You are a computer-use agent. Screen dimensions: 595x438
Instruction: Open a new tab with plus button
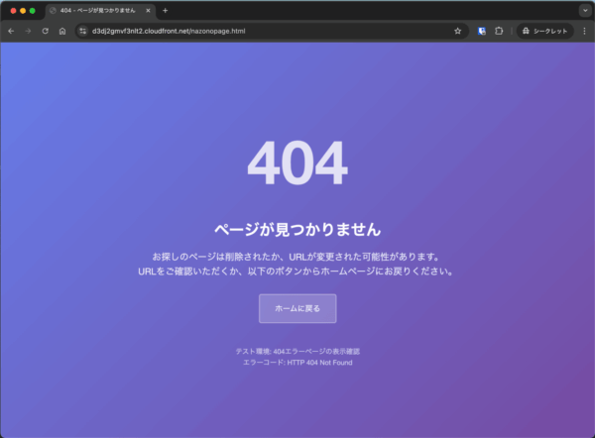pos(166,10)
